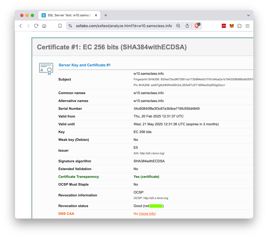
Task: Expand the tab search chevron
Action: click(248, 15)
